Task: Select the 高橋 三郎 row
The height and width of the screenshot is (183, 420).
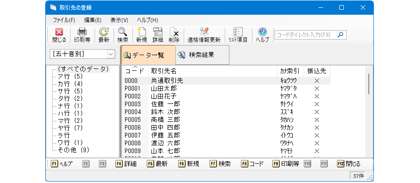Action: 226,120
